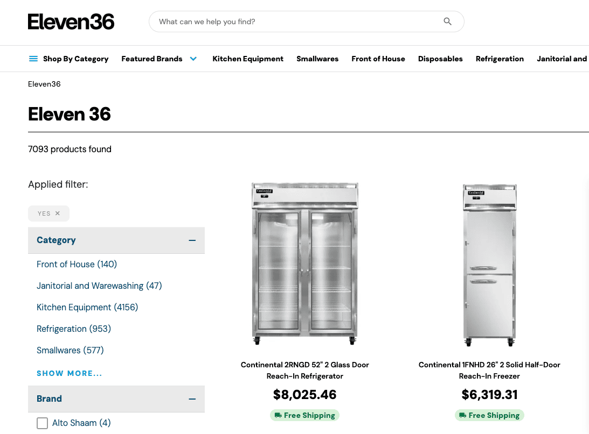Remove the YES applied filter
The width and height of the screenshot is (589, 434).
click(58, 214)
